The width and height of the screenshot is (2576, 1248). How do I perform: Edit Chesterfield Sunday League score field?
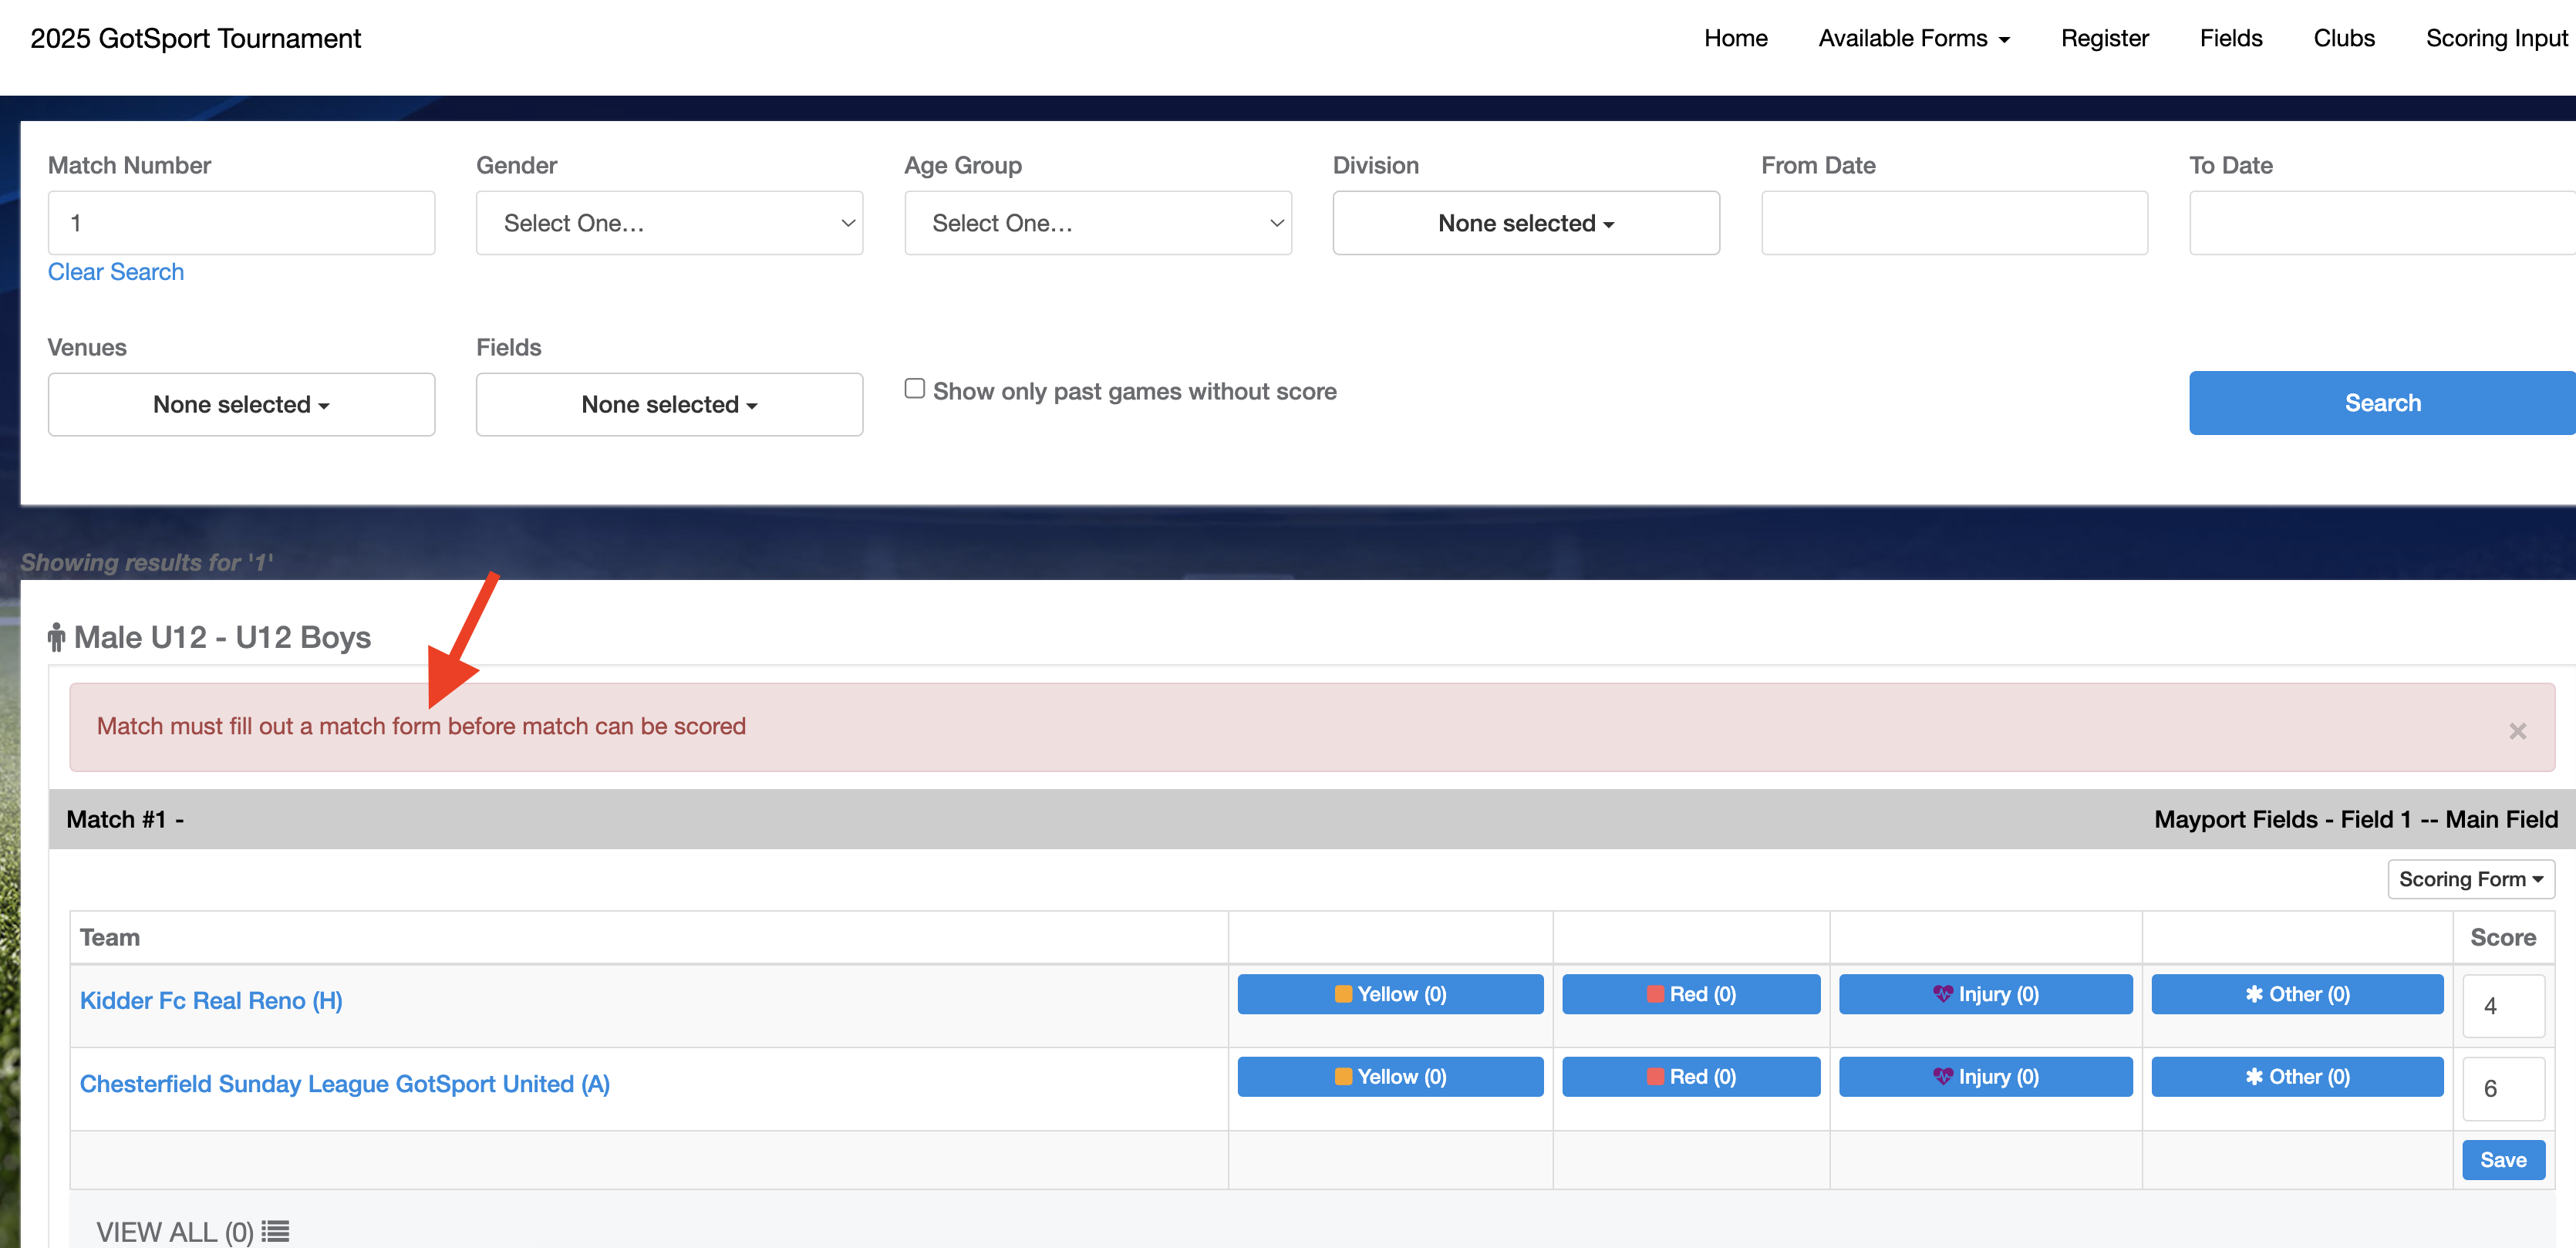(x=2502, y=1088)
